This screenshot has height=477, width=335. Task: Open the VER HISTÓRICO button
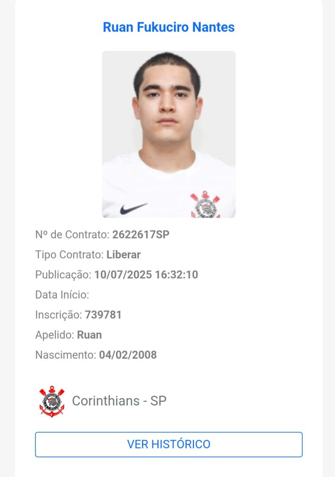[169, 444]
